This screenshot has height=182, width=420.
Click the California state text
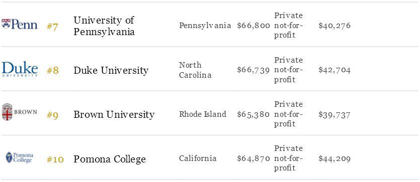pos(198,158)
